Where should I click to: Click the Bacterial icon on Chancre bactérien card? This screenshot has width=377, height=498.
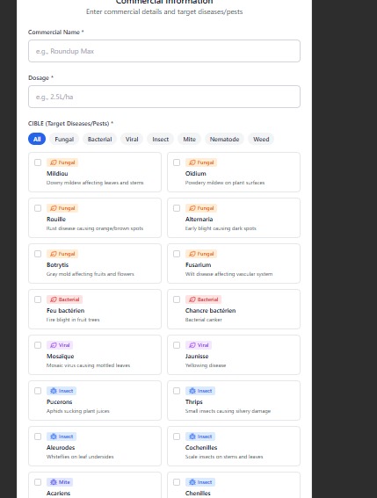pos(192,300)
